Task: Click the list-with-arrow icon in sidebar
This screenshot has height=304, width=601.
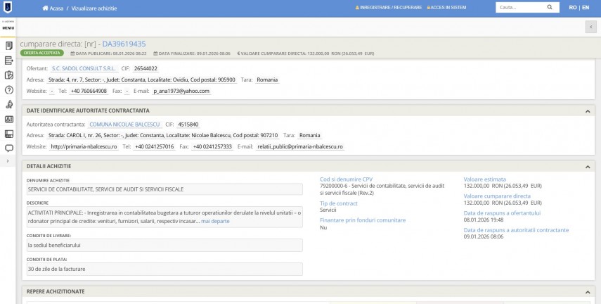Action: point(9,61)
